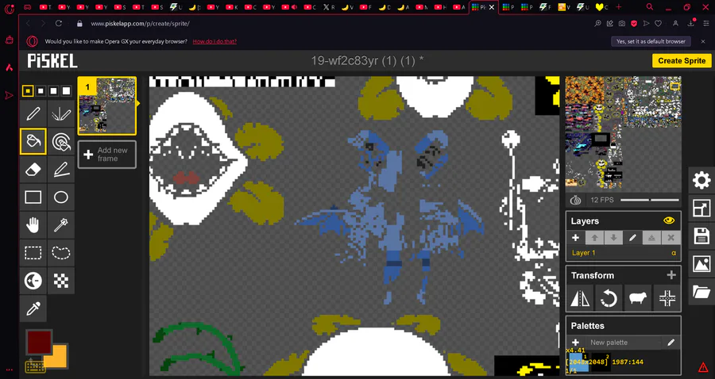Select the Eraser tool

coord(33,169)
